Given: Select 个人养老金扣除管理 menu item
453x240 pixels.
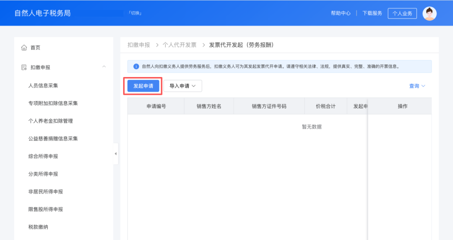Looking at the screenshot, I should [x=51, y=121].
